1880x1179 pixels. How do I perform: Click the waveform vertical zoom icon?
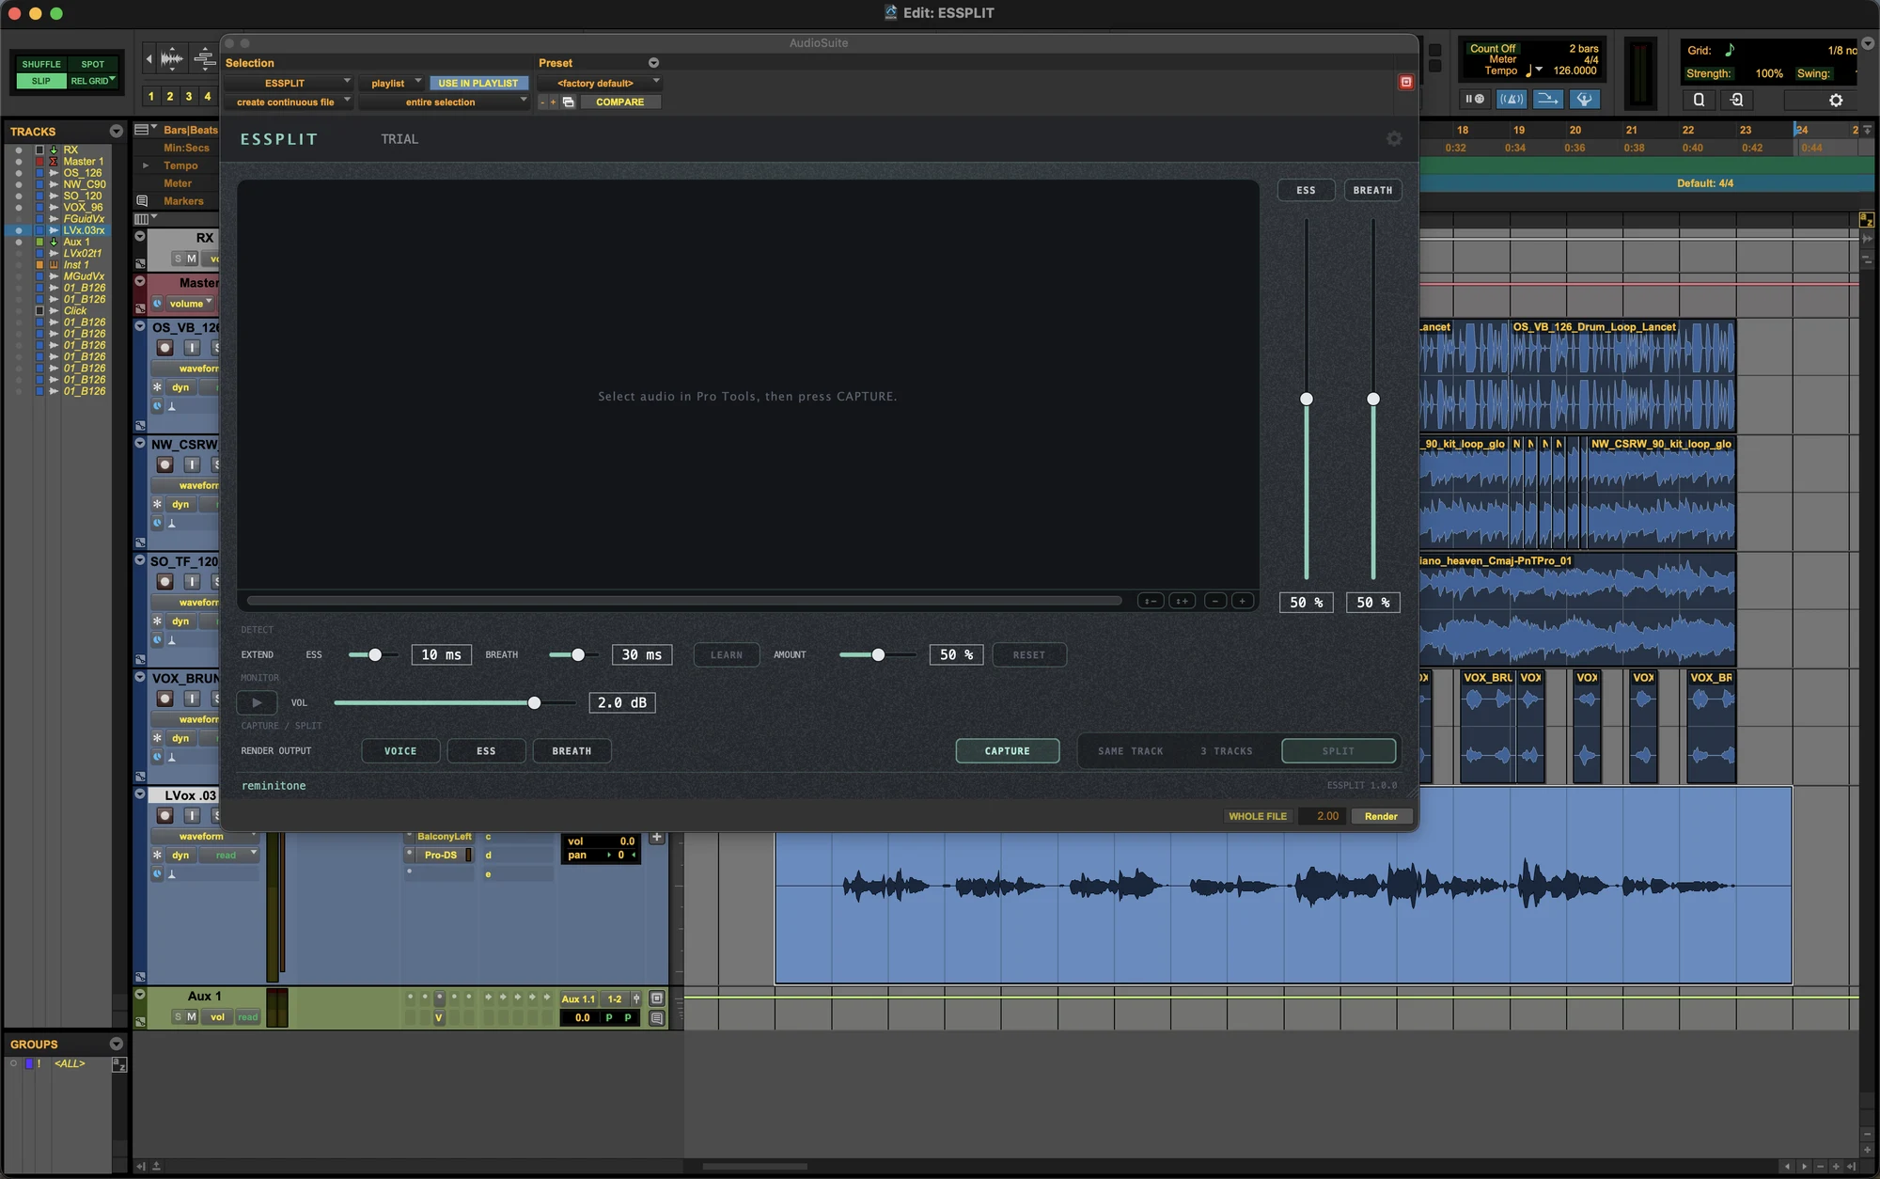171,59
